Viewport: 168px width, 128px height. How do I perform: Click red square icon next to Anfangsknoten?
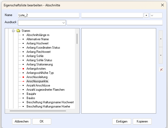(x=23, y=69)
